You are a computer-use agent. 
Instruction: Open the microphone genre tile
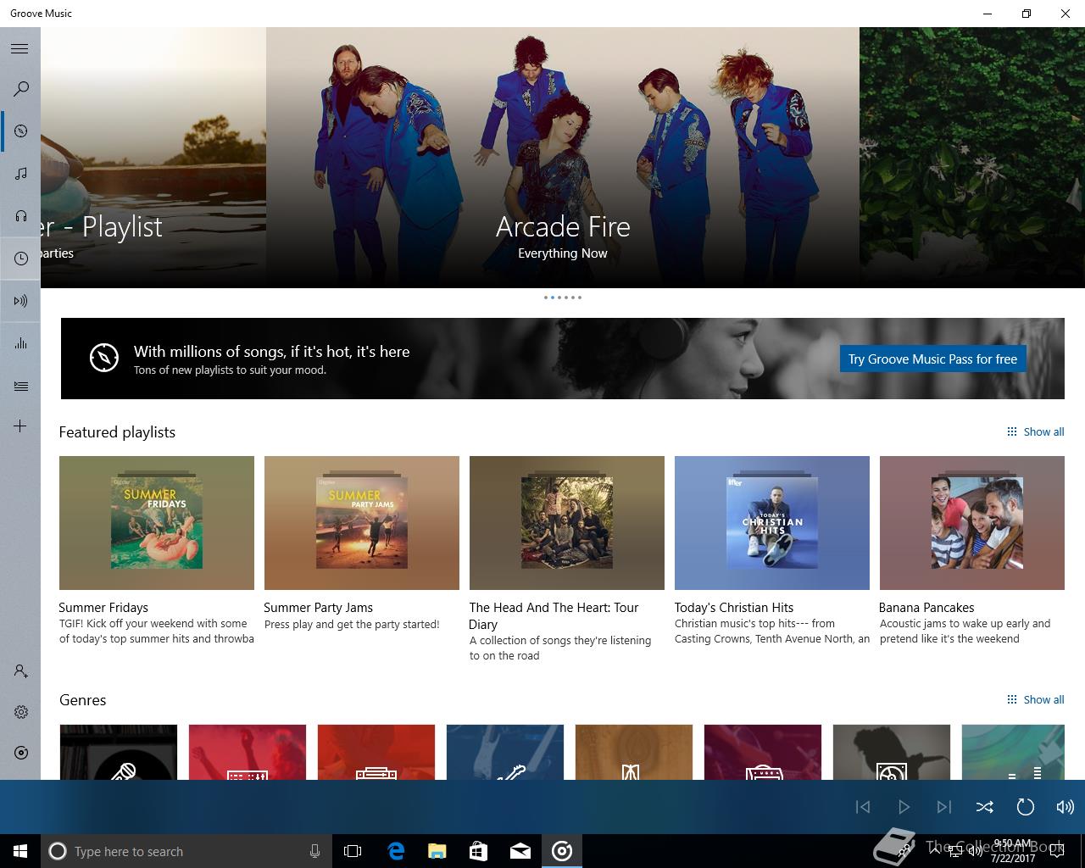click(x=119, y=752)
